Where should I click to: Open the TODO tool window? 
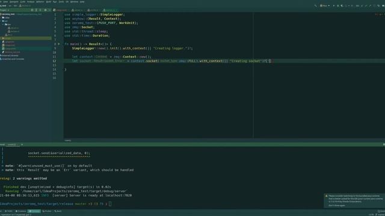coord(8,211)
